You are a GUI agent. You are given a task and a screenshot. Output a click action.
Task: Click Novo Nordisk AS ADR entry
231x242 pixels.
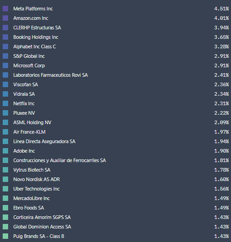coord(37,179)
